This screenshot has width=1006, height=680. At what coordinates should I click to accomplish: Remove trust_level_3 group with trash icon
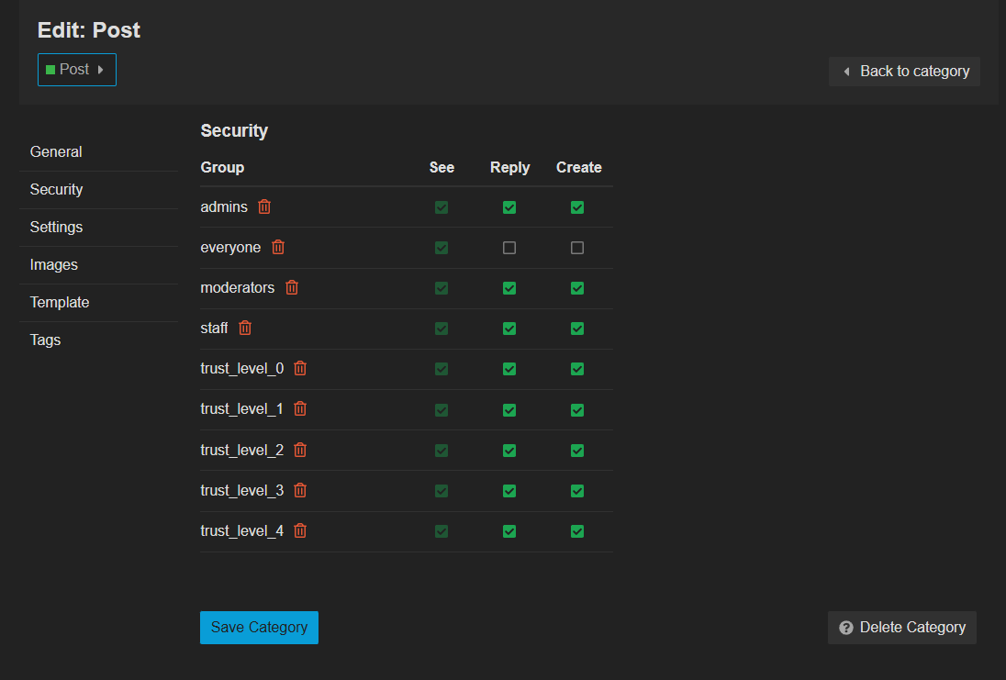300,490
